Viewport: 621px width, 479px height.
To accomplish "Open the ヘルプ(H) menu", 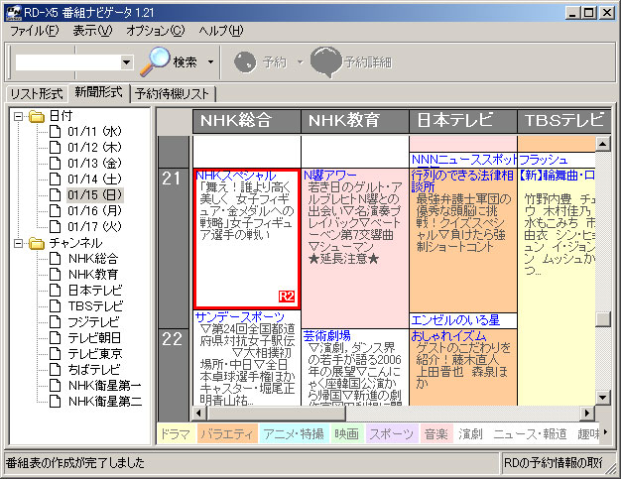I will pos(221,31).
